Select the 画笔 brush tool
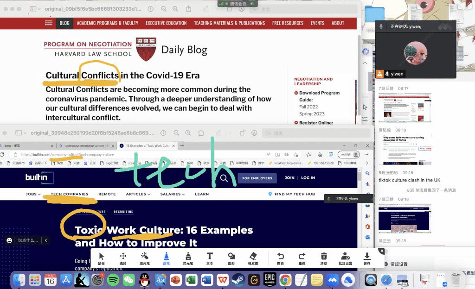This screenshot has width=475, height=289. click(167, 259)
